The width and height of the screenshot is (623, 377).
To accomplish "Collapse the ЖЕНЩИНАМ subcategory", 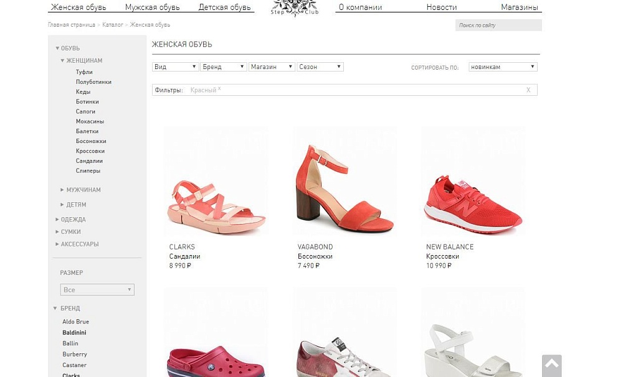I will (x=62, y=61).
